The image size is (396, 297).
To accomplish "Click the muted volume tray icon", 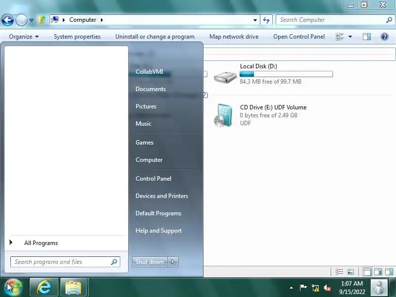I will [327, 288].
